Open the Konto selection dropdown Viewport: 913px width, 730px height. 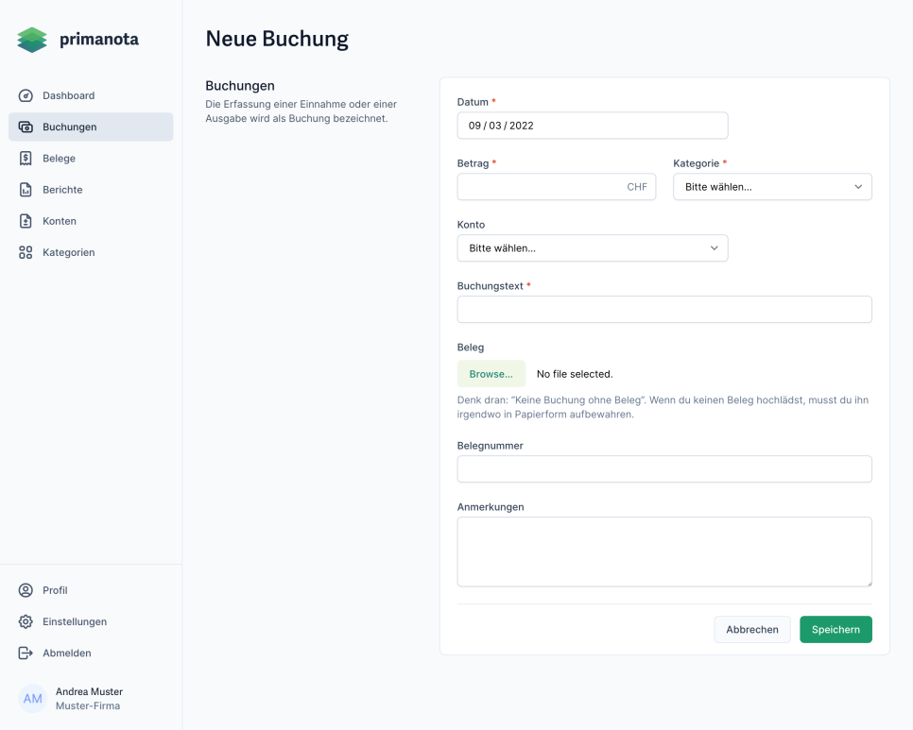(x=593, y=248)
